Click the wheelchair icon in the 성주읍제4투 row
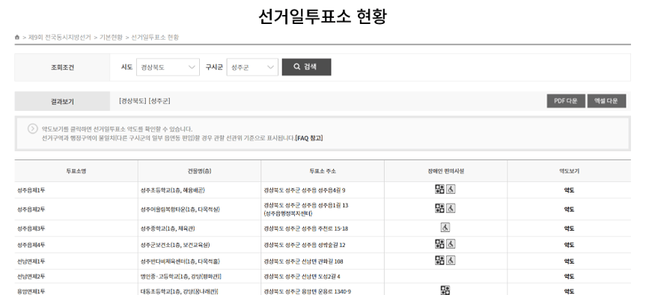 point(451,244)
